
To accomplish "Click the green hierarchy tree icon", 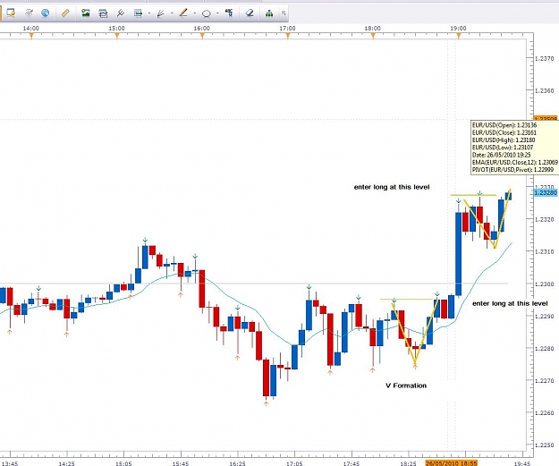I will [x=269, y=13].
